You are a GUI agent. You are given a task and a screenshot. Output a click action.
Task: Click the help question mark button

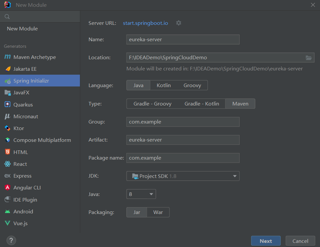(11, 241)
